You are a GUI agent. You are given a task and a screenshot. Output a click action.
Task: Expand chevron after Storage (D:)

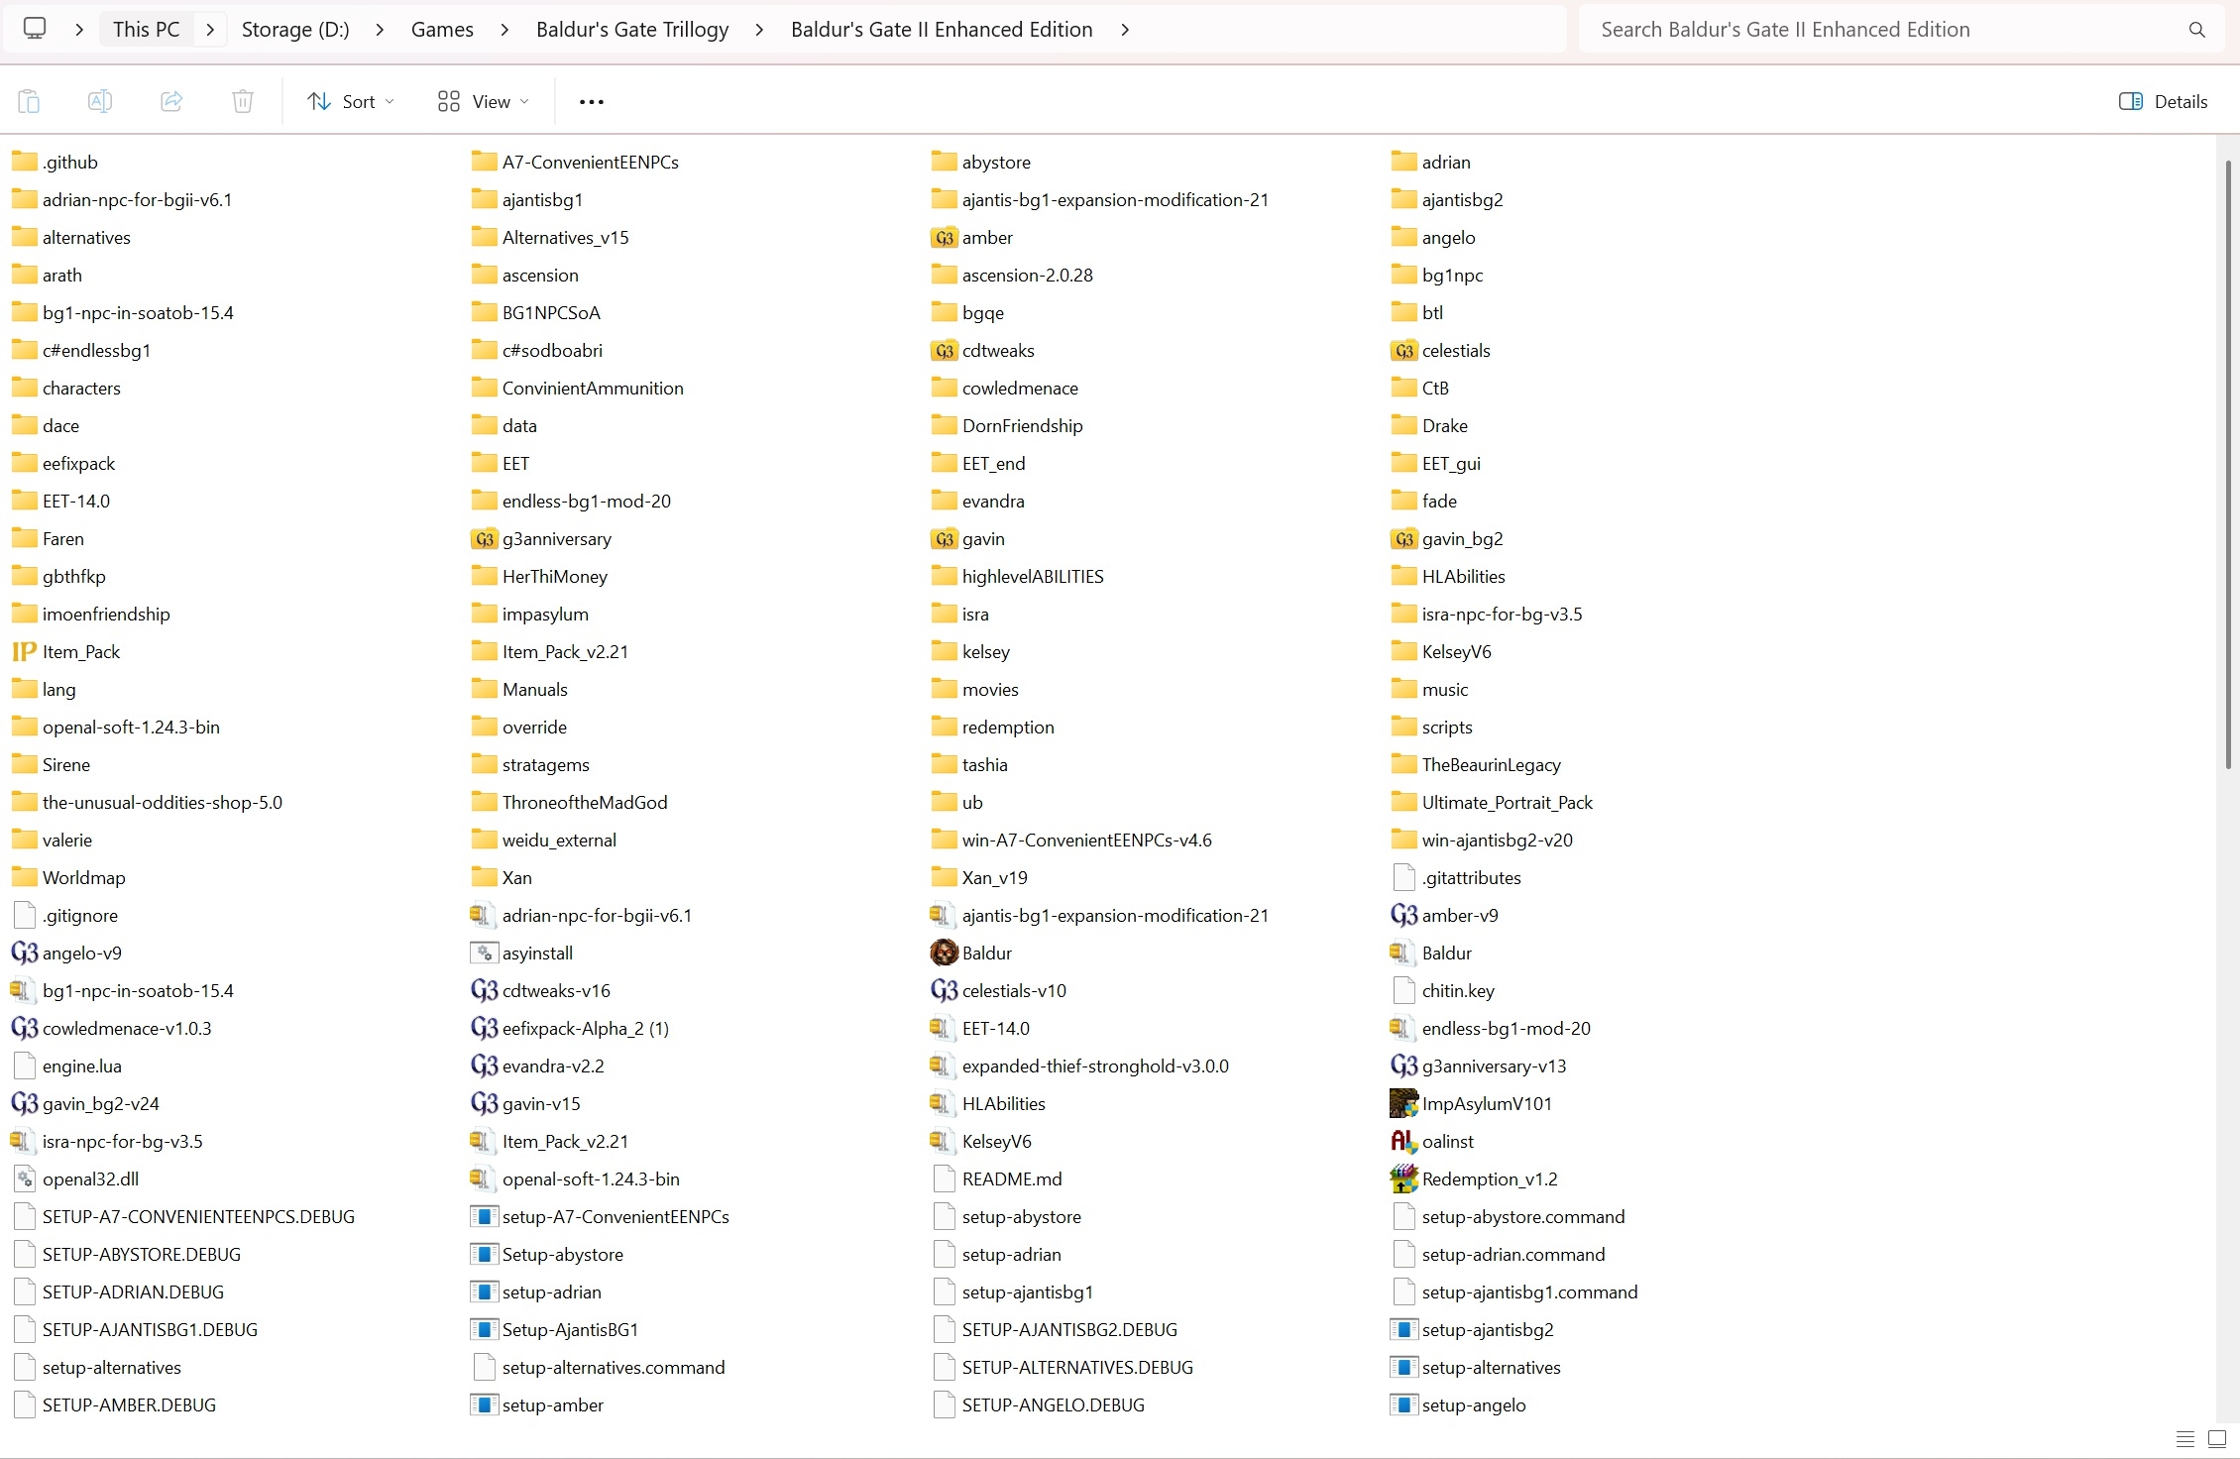[379, 30]
